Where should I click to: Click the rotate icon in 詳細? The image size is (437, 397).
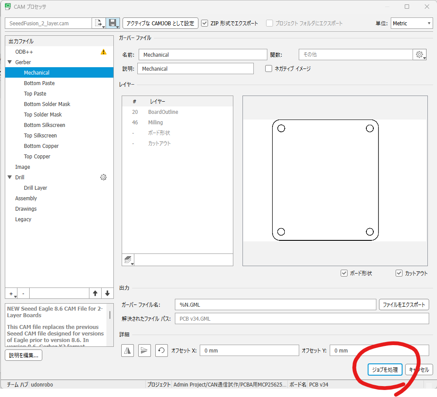(x=161, y=350)
